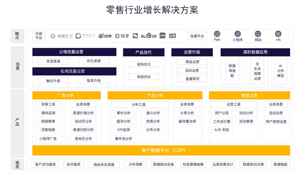Select the 网站 website monitor icon
The width and height of the screenshot is (304, 174).
tap(258, 34)
